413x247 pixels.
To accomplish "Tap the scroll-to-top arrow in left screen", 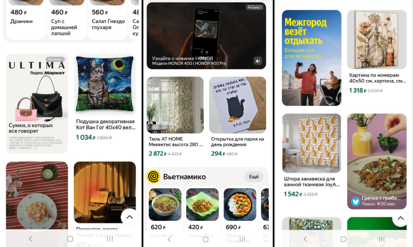I will click(130, 217).
